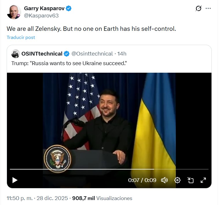Open video settings gear
Viewport: 219px width, 205px height.
coord(177,180)
